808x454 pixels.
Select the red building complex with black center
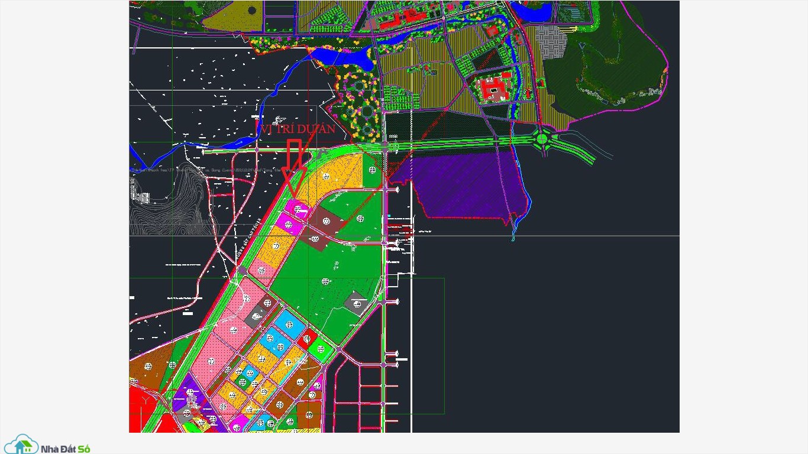pos(493,90)
